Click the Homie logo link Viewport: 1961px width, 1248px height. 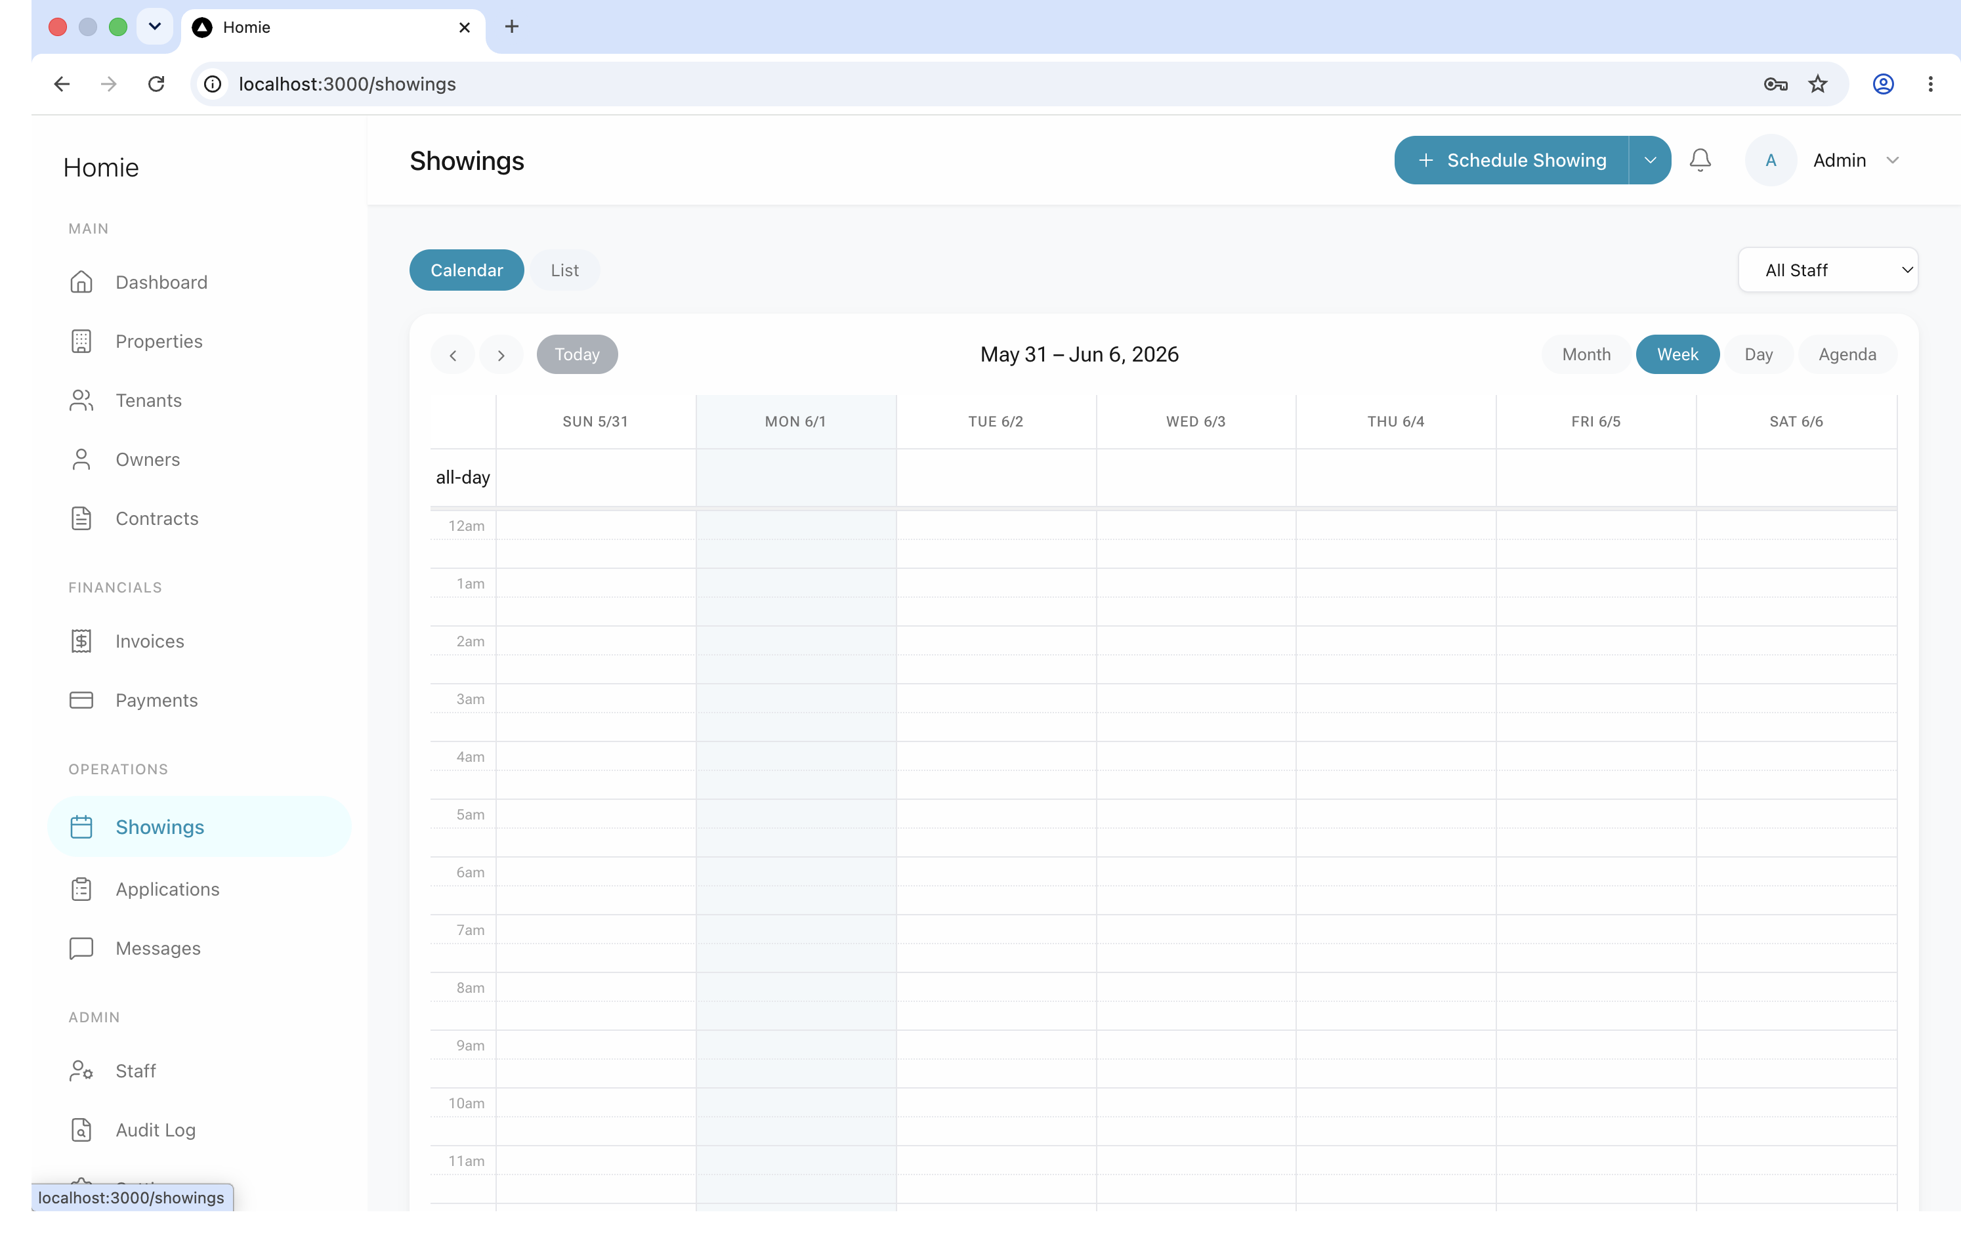(x=101, y=168)
